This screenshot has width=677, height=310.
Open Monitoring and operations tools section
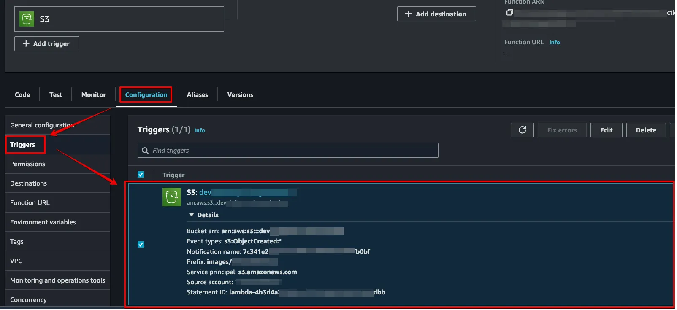pos(57,280)
